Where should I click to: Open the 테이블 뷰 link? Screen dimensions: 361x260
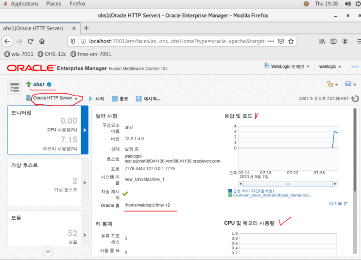tap(338, 203)
